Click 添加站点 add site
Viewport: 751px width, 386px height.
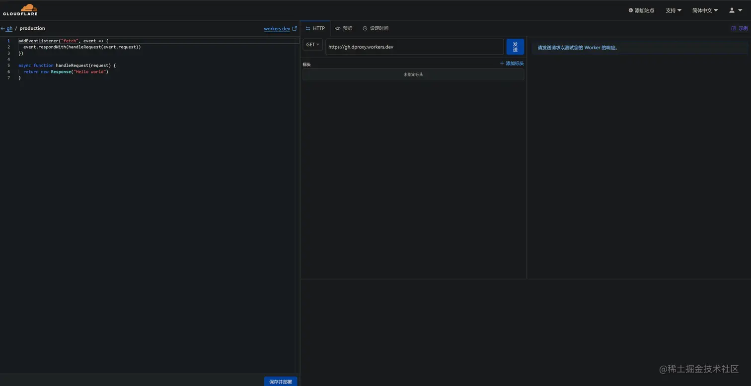pyautogui.click(x=641, y=10)
